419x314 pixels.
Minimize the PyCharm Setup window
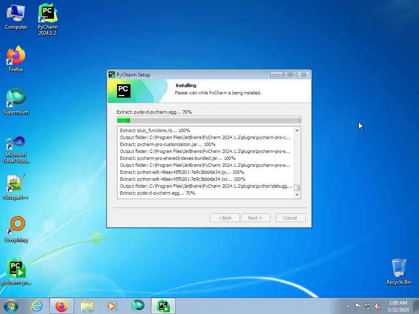point(277,75)
